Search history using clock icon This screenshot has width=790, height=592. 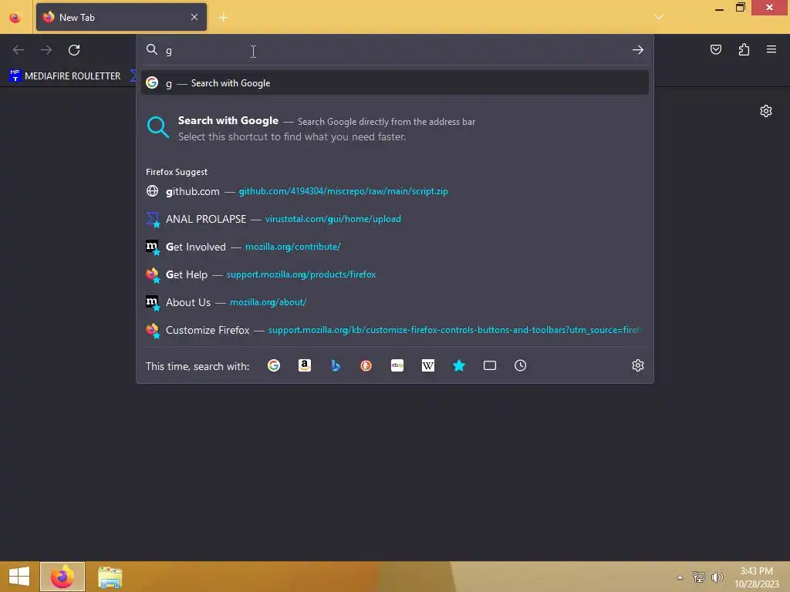pyautogui.click(x=521, y=365)
